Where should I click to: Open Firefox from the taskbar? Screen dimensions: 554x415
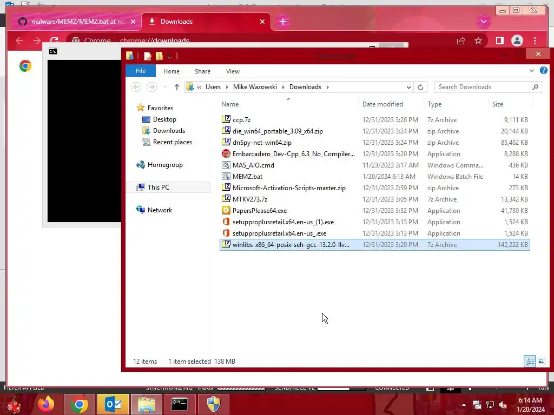click(47, 404)
